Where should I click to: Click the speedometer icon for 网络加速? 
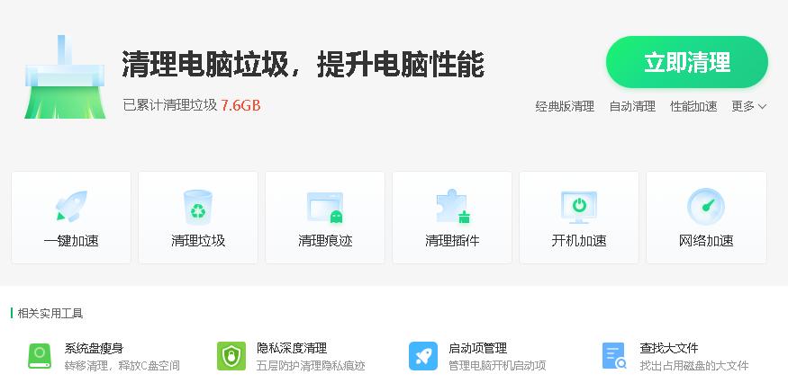706,206
